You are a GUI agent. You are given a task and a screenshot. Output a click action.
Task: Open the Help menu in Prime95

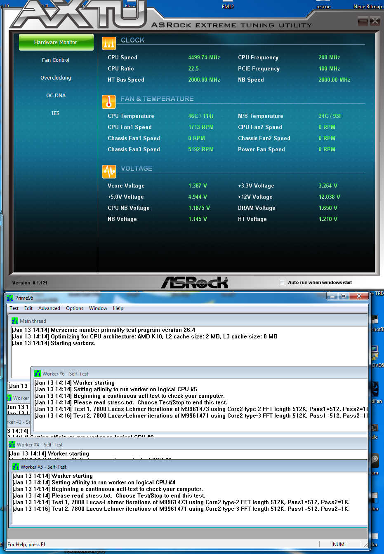[118, 308]
